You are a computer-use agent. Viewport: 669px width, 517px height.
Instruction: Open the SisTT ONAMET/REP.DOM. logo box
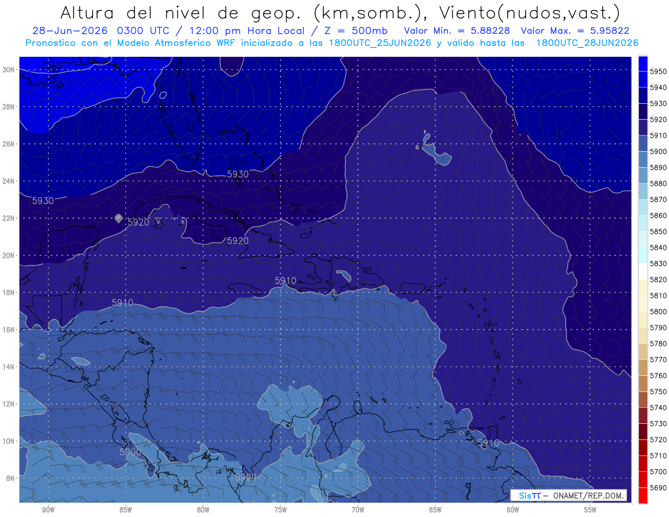pos(569,496)
